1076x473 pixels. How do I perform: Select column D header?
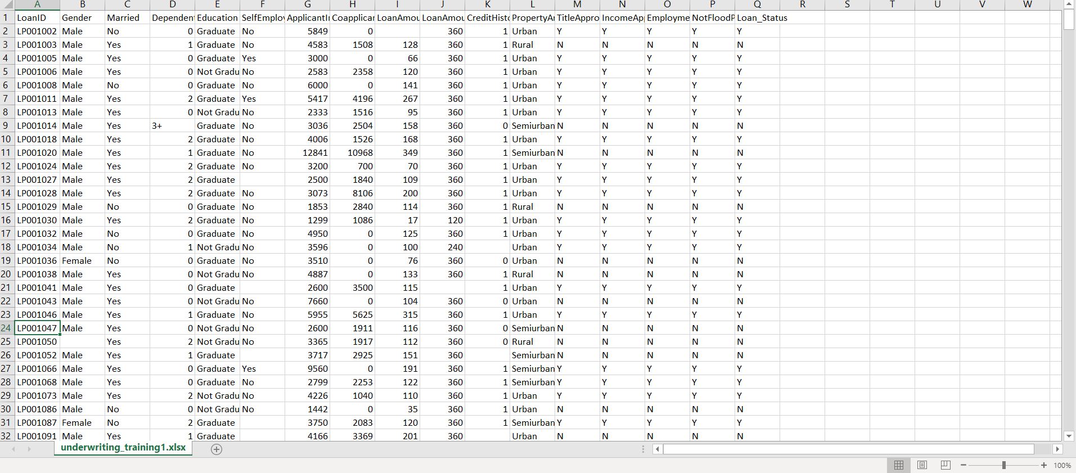click(x=172, y=4)
